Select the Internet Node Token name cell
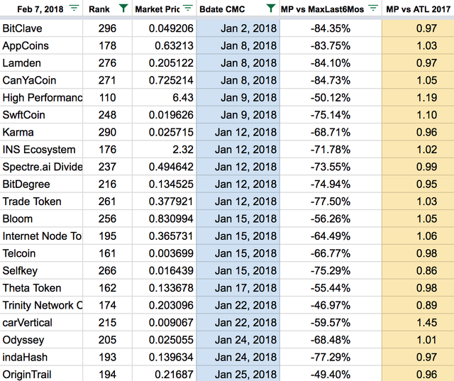 pyautogui.click(x=41, y=236)
